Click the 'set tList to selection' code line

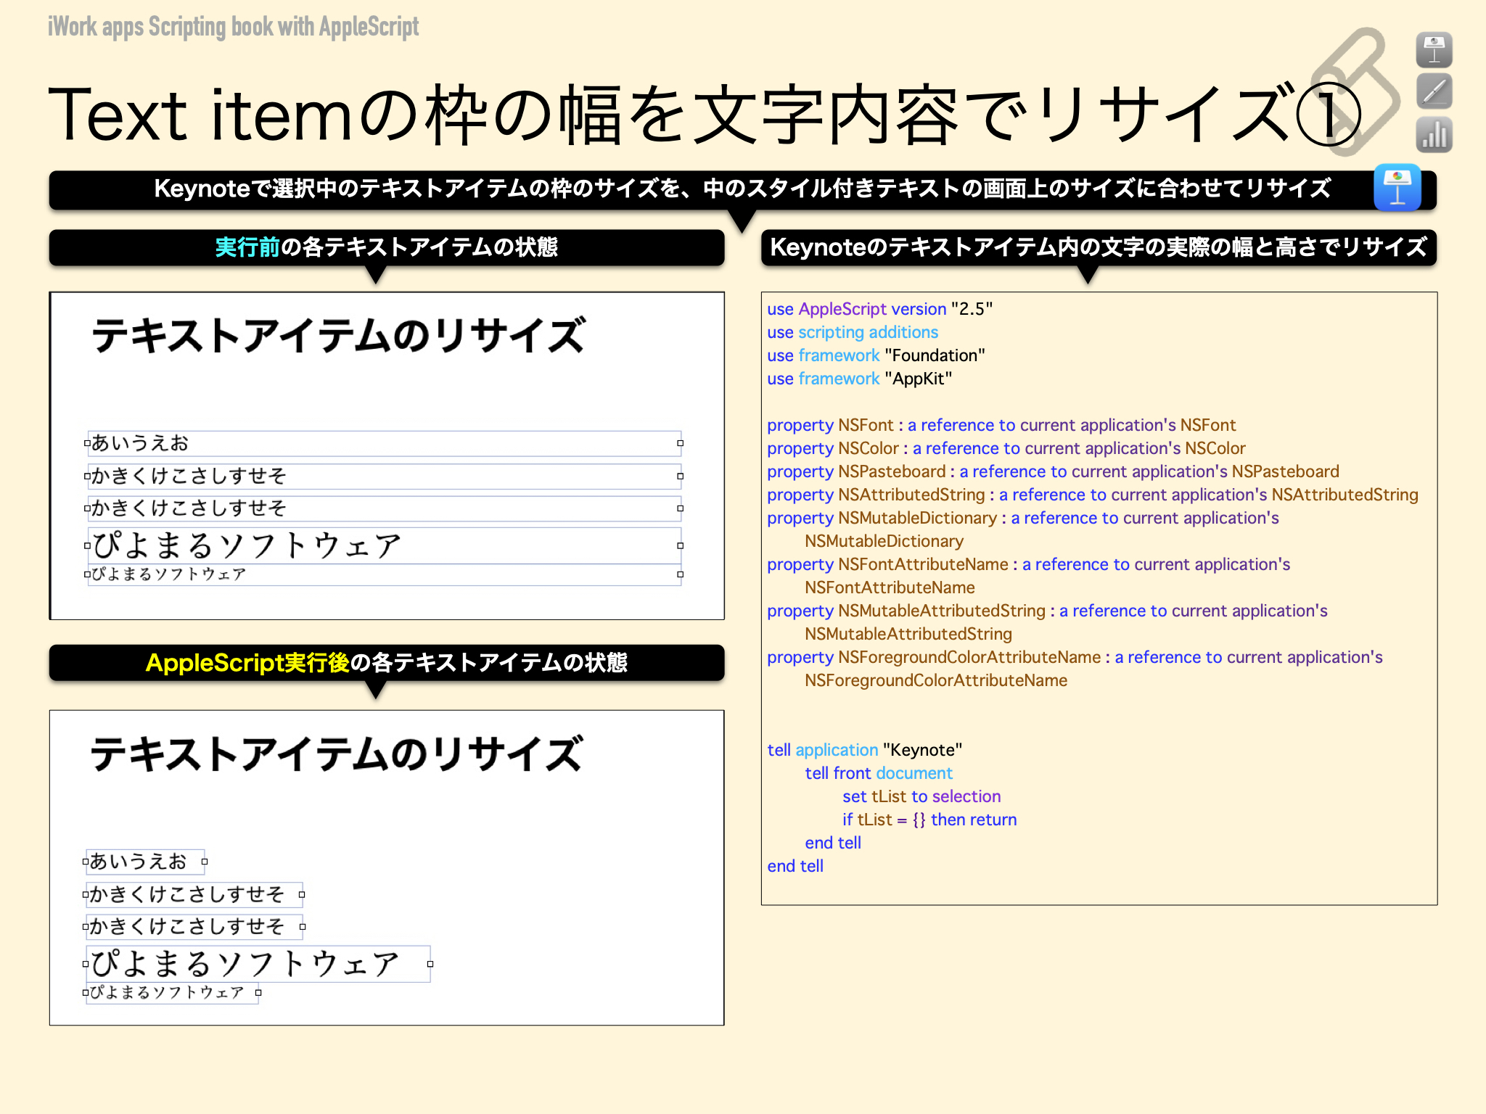pos(921,796)
